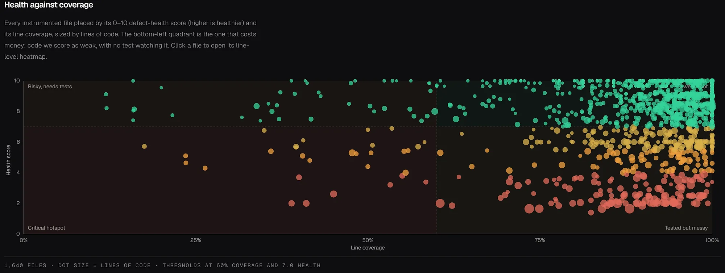Screen dimensions: 725x273
Task: Open the red dot at 40% coverage, health 3.7
Action: (x=299, y=177)
